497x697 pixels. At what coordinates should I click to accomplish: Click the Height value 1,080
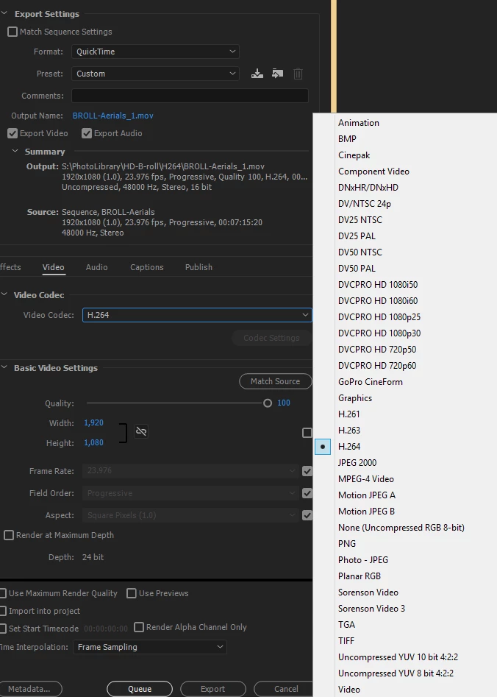point(93,443)
